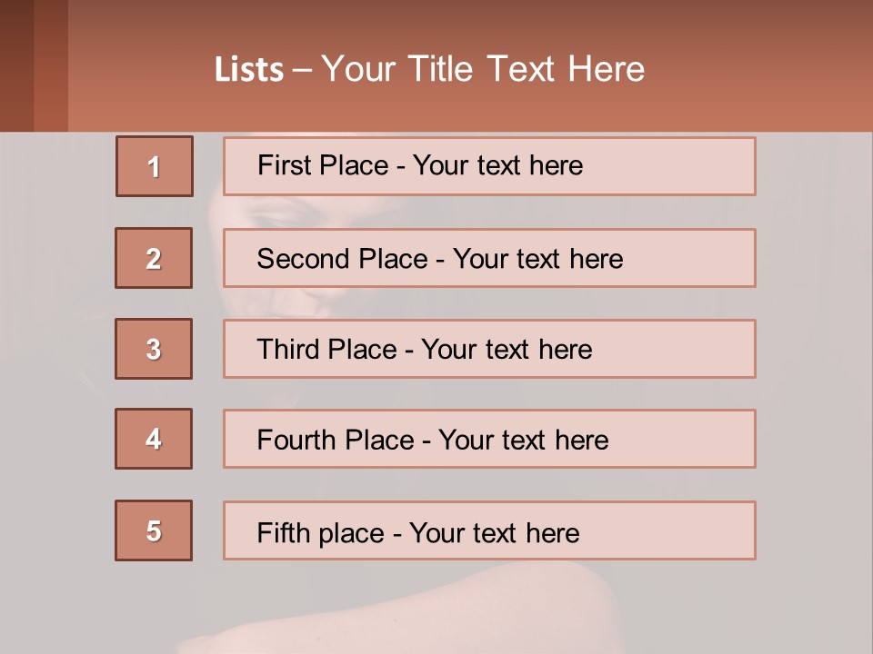This screenshot has height=654, width=873.
Task: Click the number 3 square
Action: (154, 349)
